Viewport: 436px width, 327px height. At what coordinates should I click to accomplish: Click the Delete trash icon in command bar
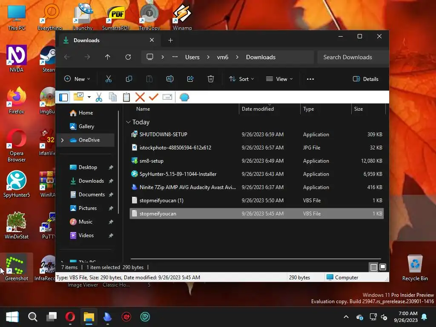pyautogui.click(x=211, y=79)
